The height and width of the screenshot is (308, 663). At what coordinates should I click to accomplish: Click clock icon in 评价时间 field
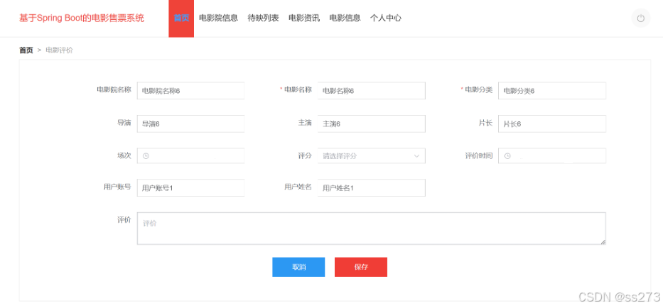pyautogui.click(x=507, y=156)
